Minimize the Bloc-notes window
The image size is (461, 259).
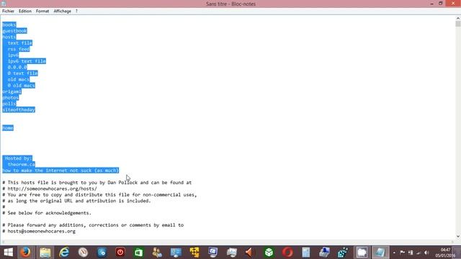point(431,4)
